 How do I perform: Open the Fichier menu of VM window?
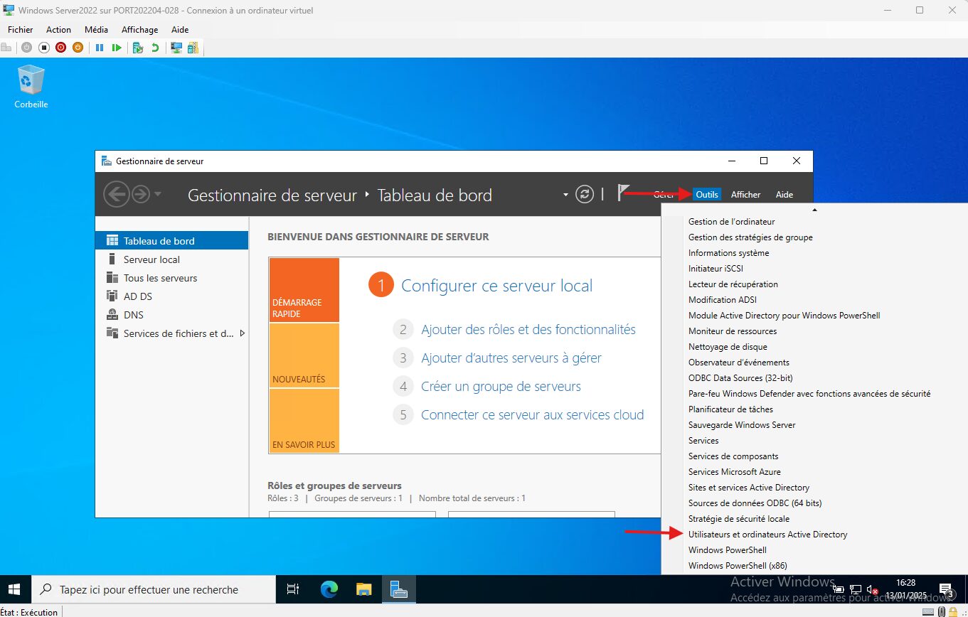(21, 30)
